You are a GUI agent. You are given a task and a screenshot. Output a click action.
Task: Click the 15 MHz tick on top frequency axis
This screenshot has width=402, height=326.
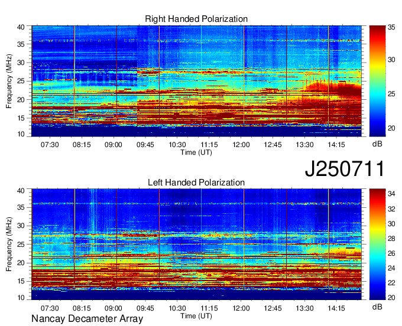point(21,118)
